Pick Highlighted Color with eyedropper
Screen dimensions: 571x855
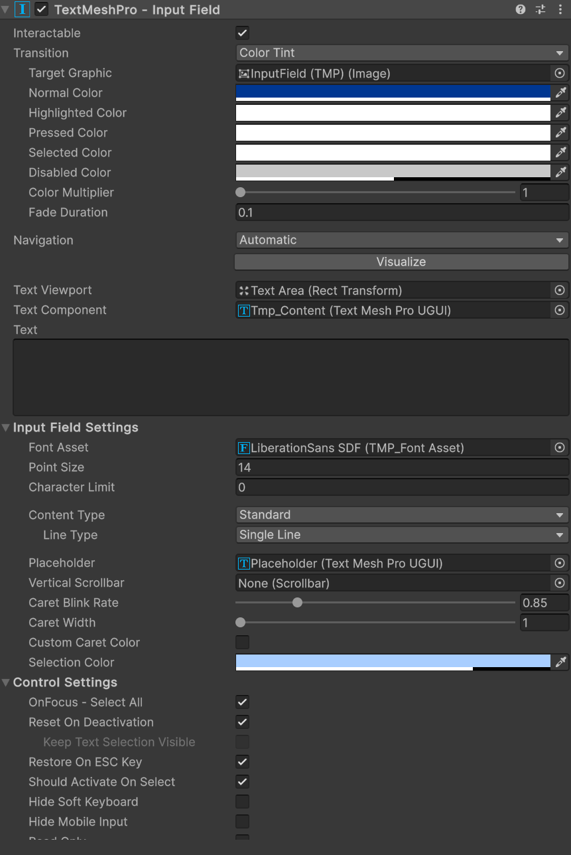(x=560, y=113)
